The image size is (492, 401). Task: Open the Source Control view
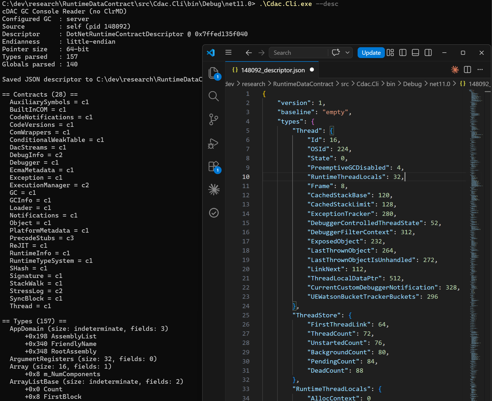(x=214, y=119)
